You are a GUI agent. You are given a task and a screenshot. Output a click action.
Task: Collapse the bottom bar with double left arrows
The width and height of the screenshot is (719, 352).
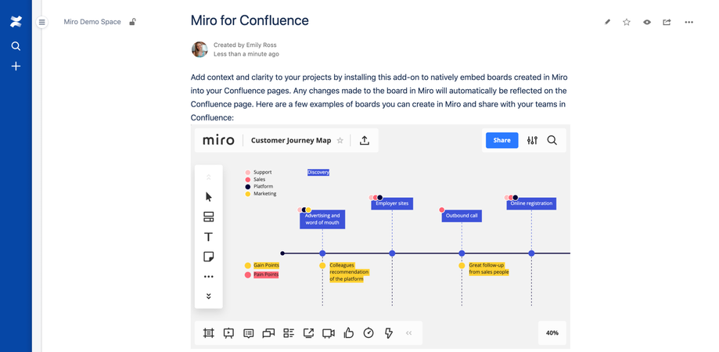[408, 333]
